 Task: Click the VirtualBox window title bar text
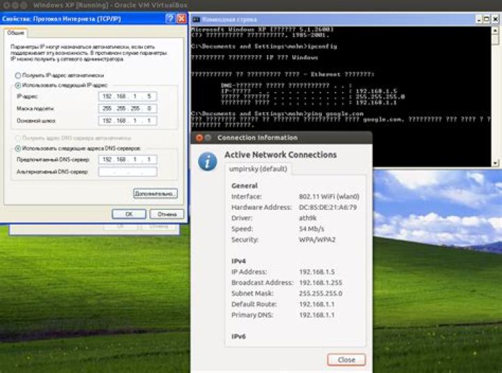110,5
